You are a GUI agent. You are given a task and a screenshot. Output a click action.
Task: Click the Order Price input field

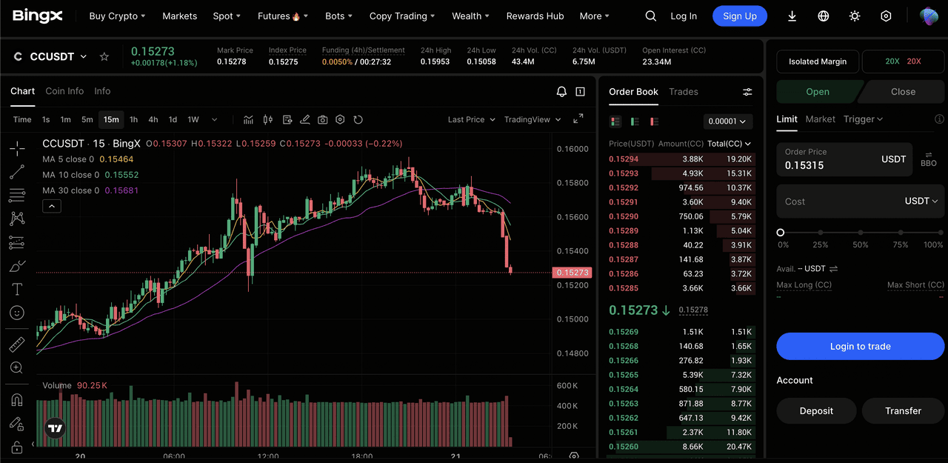coord(829,159)
